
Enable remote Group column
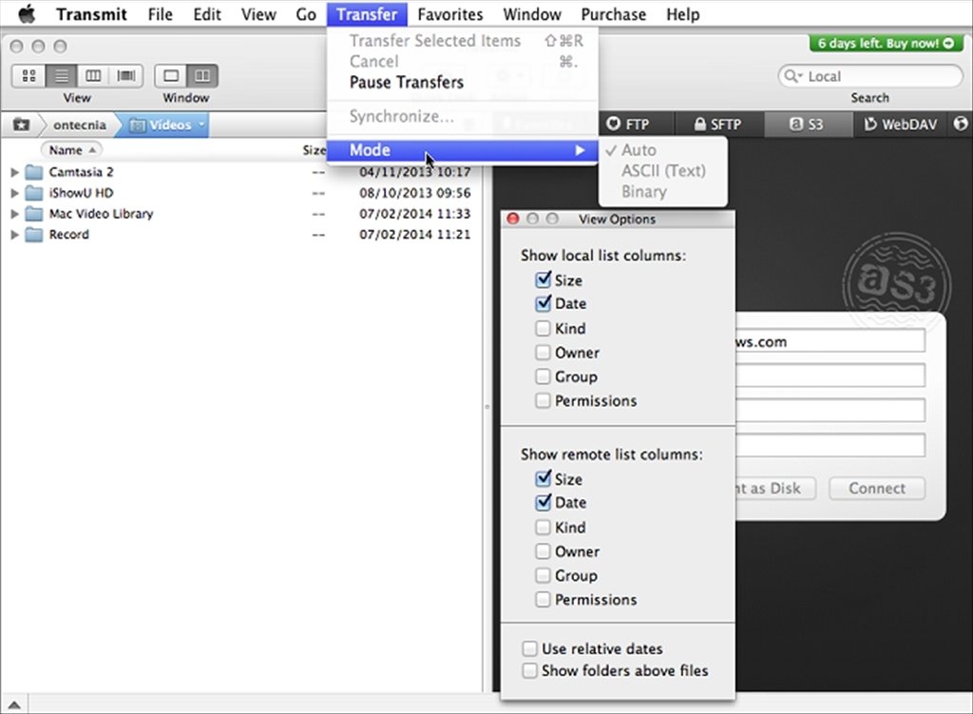[543, 575]
